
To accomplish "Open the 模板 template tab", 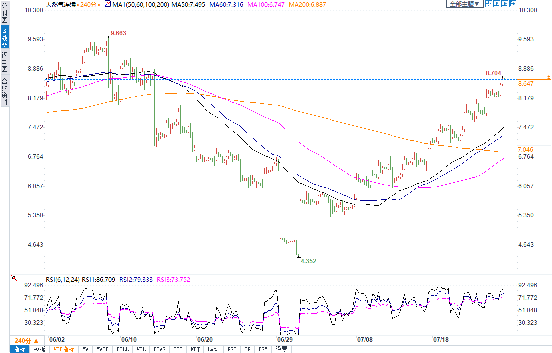I will pos(39,349).
